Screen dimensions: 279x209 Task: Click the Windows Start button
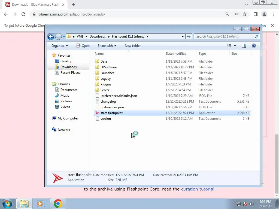pos(7,204)
